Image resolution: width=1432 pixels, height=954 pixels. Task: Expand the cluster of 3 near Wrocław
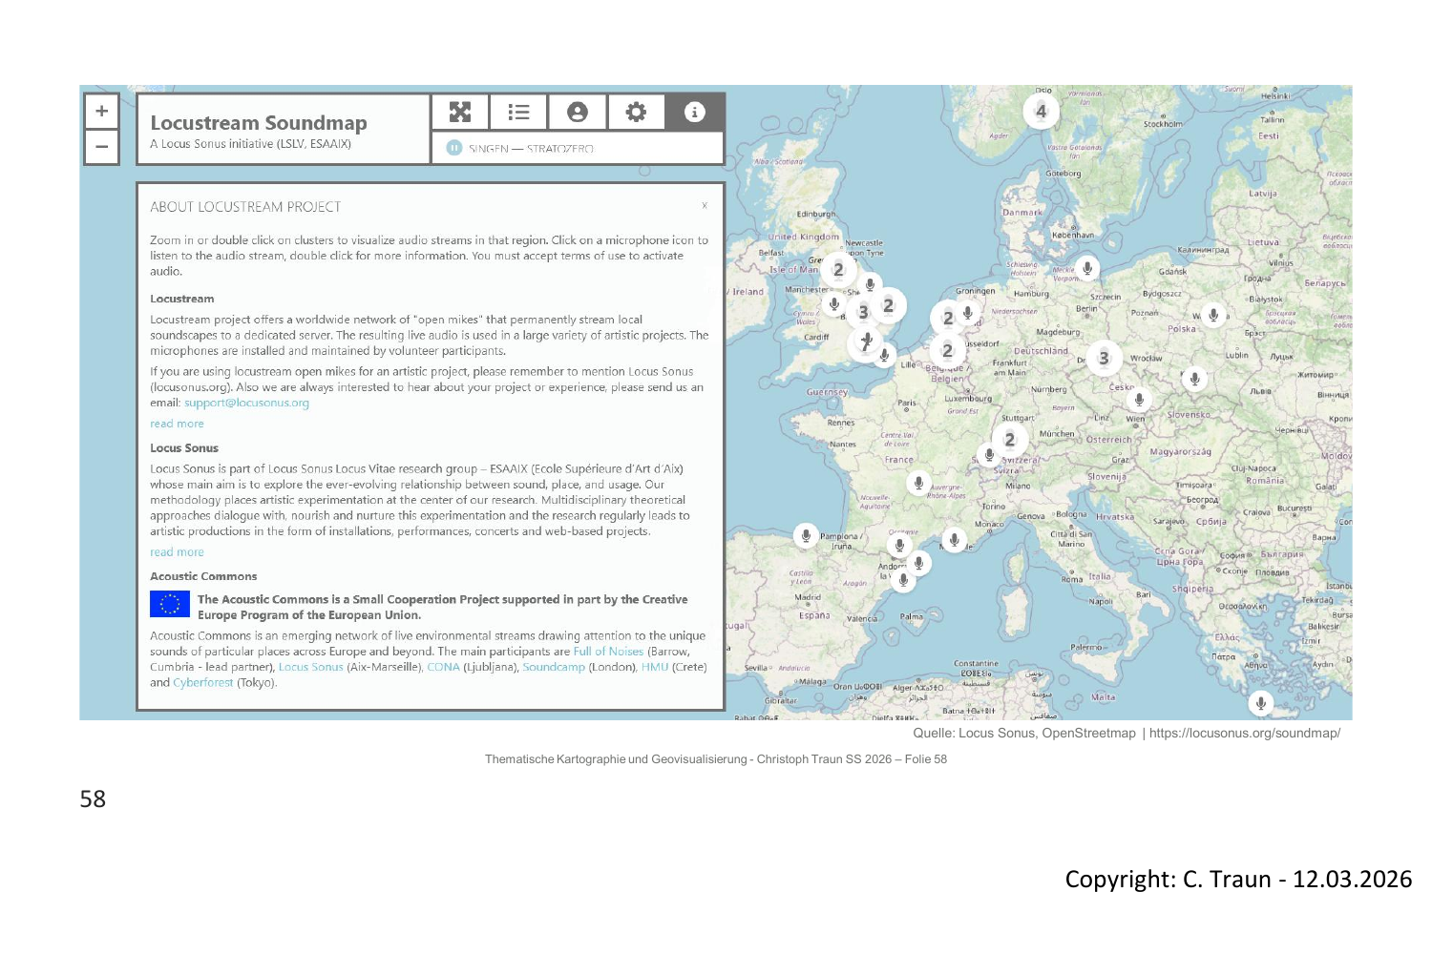click(1104, 359)
